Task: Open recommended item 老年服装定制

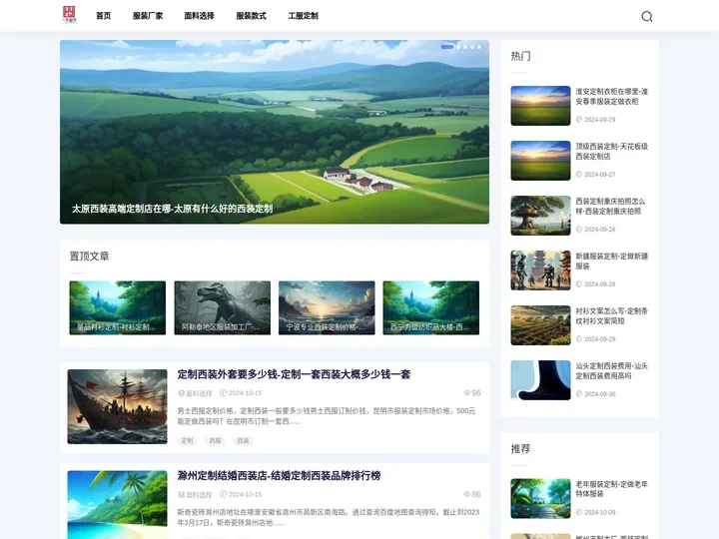Action: pos(612,489)
